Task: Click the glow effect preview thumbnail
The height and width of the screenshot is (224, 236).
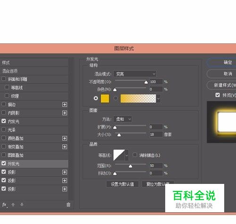Action: click(x=221, y=122)
